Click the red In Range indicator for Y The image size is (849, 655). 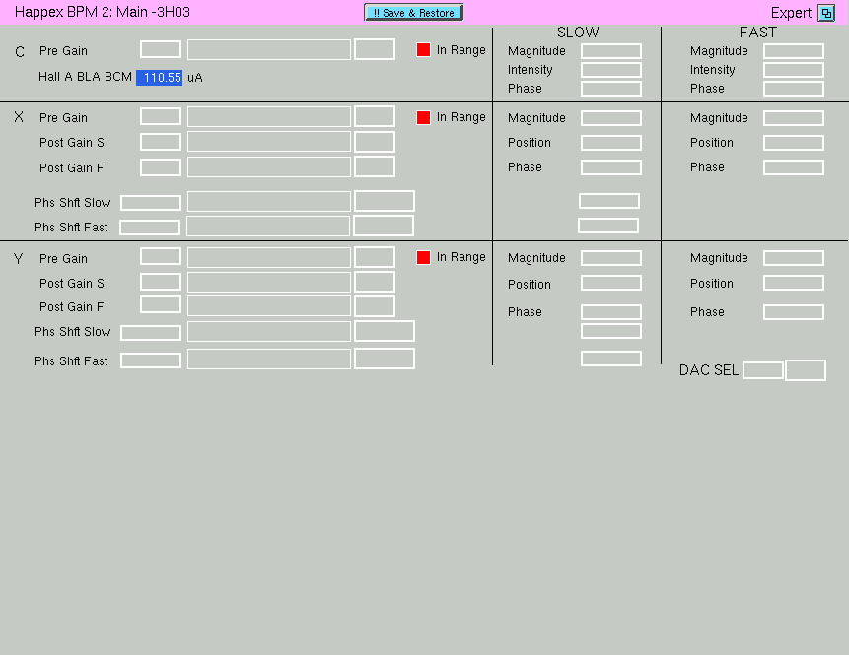point(423,257)
